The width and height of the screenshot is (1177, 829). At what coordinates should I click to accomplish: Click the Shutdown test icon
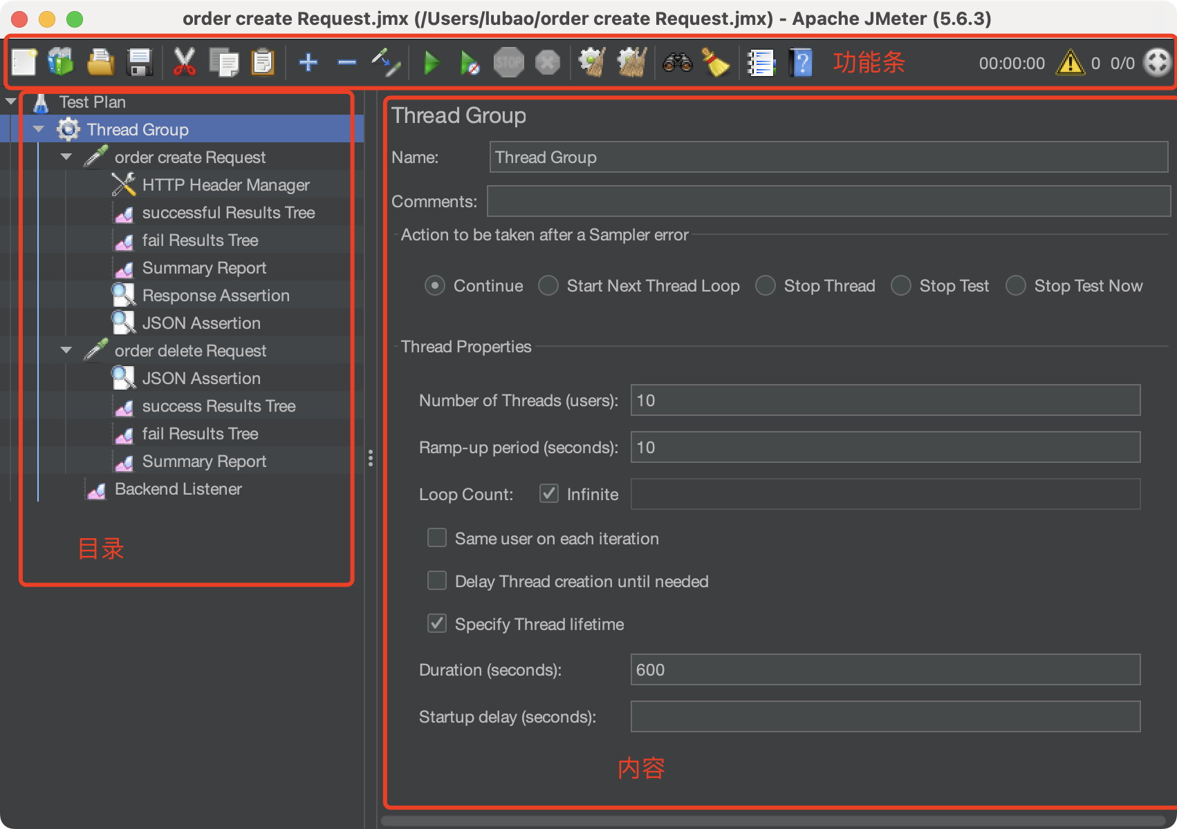click(548, 63)
